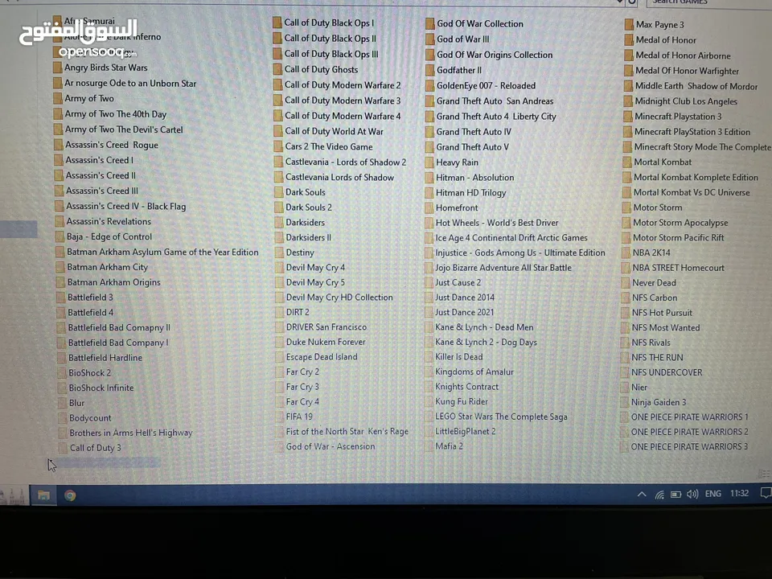
Task: Select folder icon of NBA 2K14
Action: (x=626, y=253)
